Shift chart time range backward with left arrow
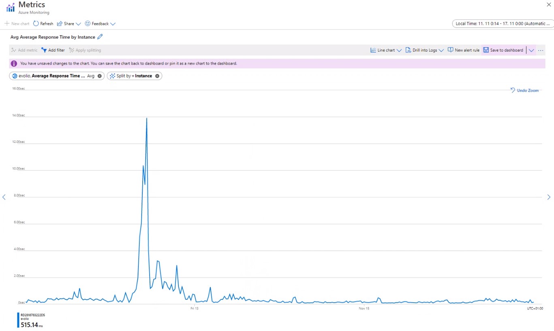The width and height of the screenshot is (554, 331). tap(4, 197)
